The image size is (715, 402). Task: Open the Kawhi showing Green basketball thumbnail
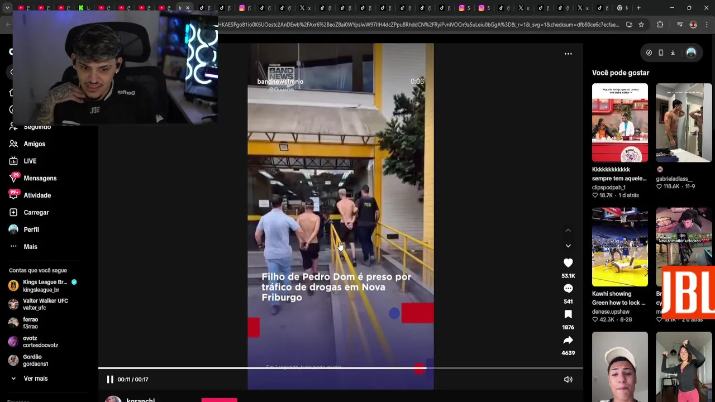point(620,247)
